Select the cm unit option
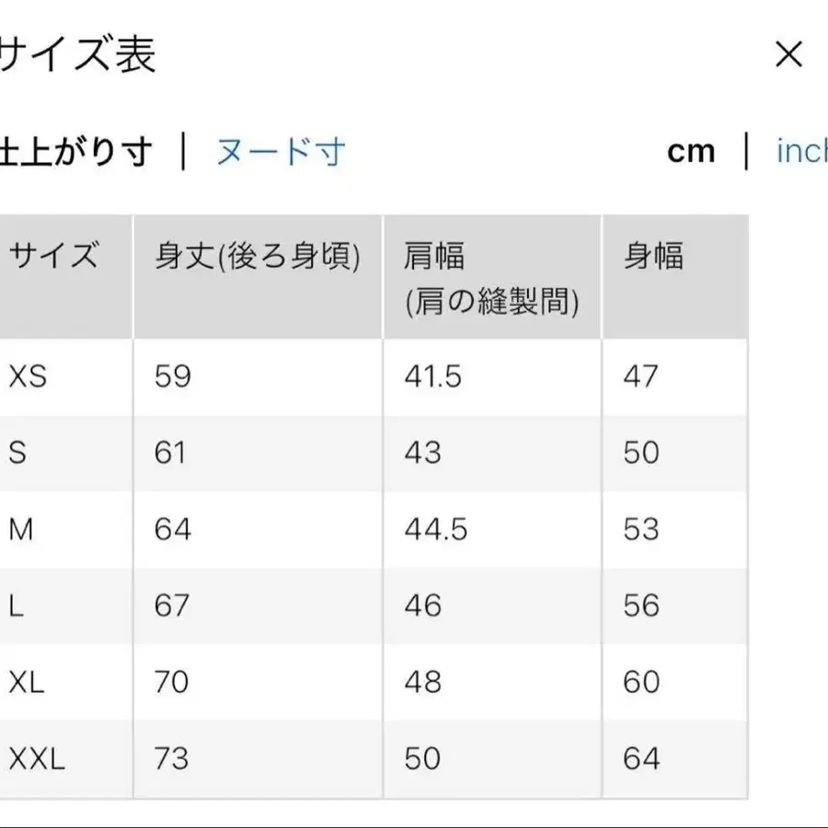 [690, 150]
